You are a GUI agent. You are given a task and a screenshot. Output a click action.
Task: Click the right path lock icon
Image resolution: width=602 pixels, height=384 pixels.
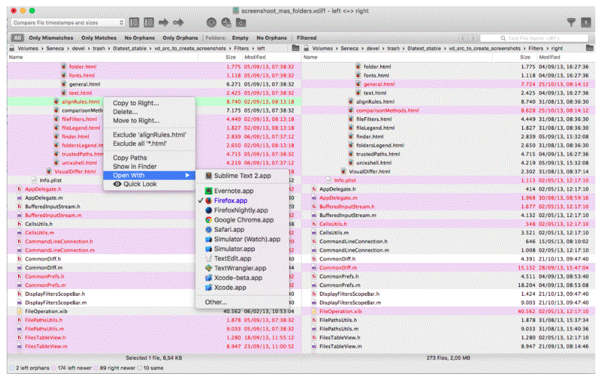point(306,49)
